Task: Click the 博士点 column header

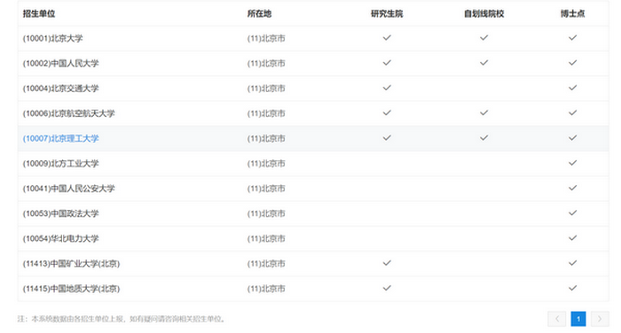Action: point(573,13)
